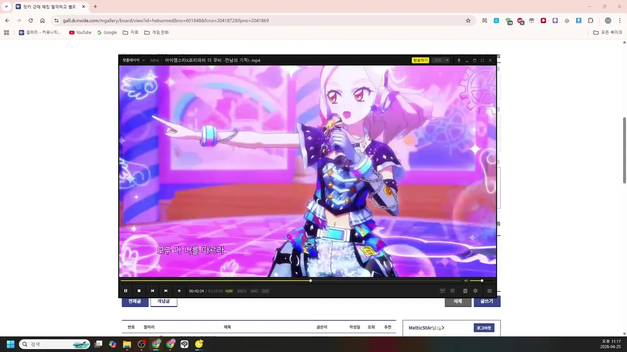The width and height of the screenshot is (627, 352).
Task: Click the red record extension icon
Action: pyautogui.click(x=543, y=21)
